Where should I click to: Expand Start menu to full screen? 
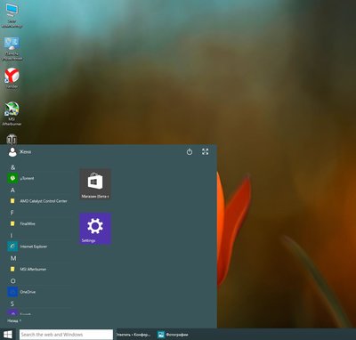[x=206, y=151]
